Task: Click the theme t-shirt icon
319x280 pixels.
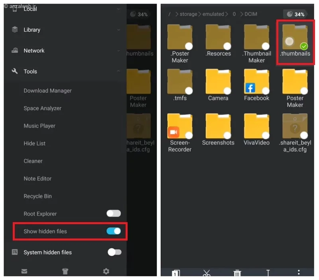Action: click(65, 271)
